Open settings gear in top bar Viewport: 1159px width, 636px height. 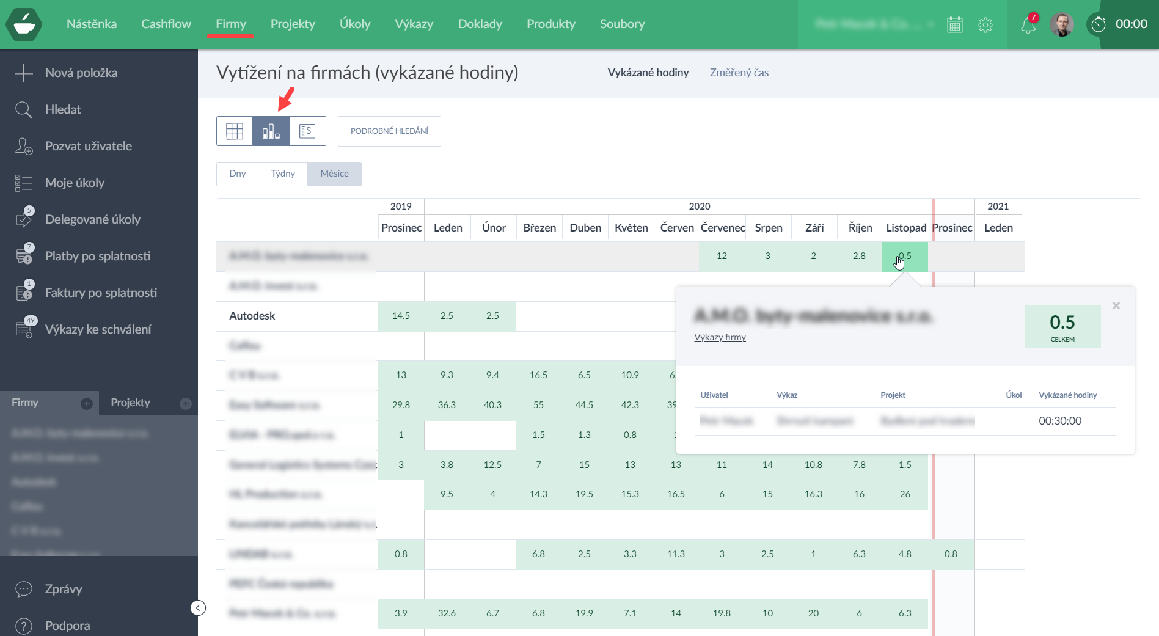(985, 24)
